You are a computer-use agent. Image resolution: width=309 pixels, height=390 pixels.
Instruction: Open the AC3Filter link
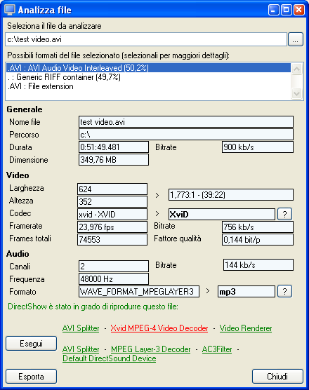point(217,349)
